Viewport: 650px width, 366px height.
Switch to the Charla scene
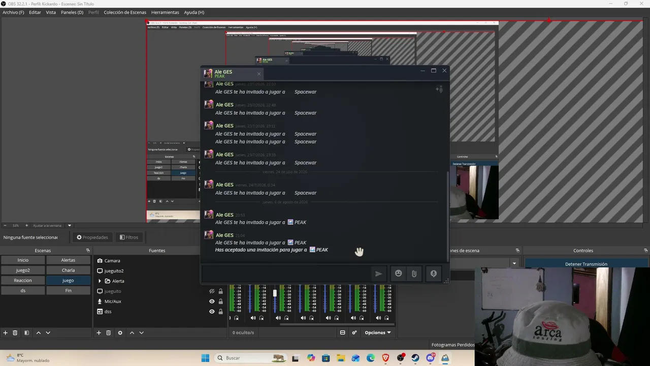point(68,270)
